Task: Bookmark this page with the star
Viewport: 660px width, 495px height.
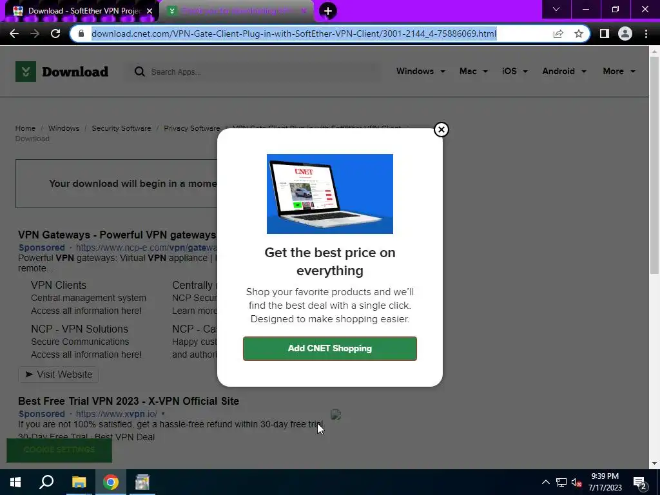Action: pyautogui.click(x=579, y=34)
